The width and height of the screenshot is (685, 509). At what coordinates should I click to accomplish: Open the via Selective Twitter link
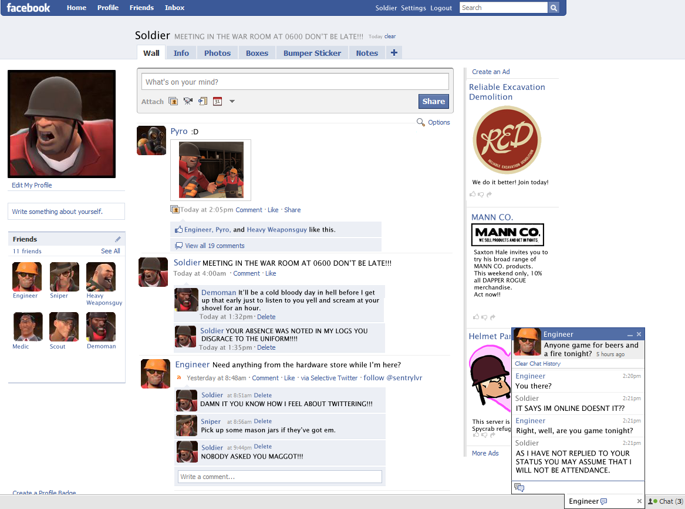[329, 378]
